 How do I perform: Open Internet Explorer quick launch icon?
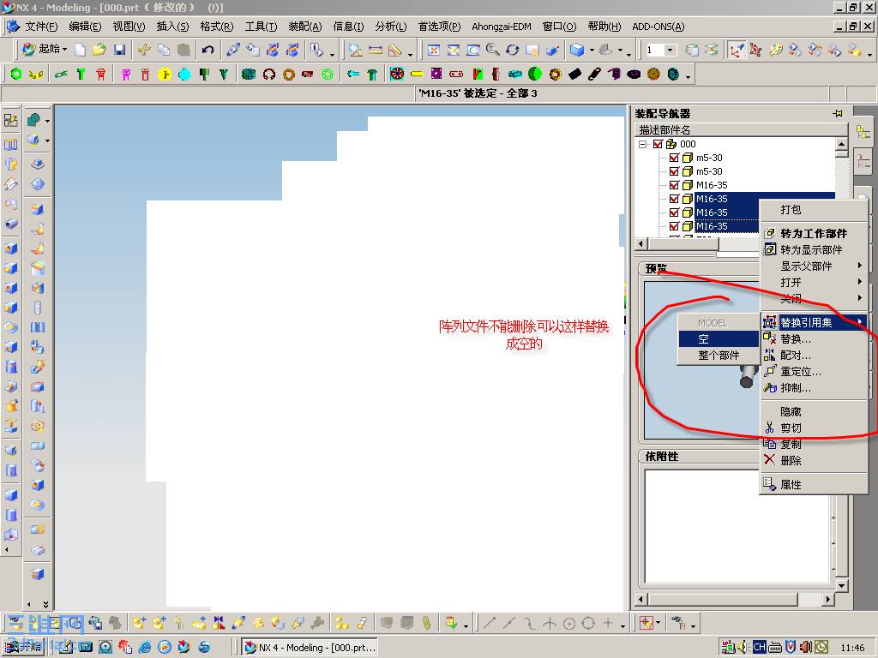(144, 648)
